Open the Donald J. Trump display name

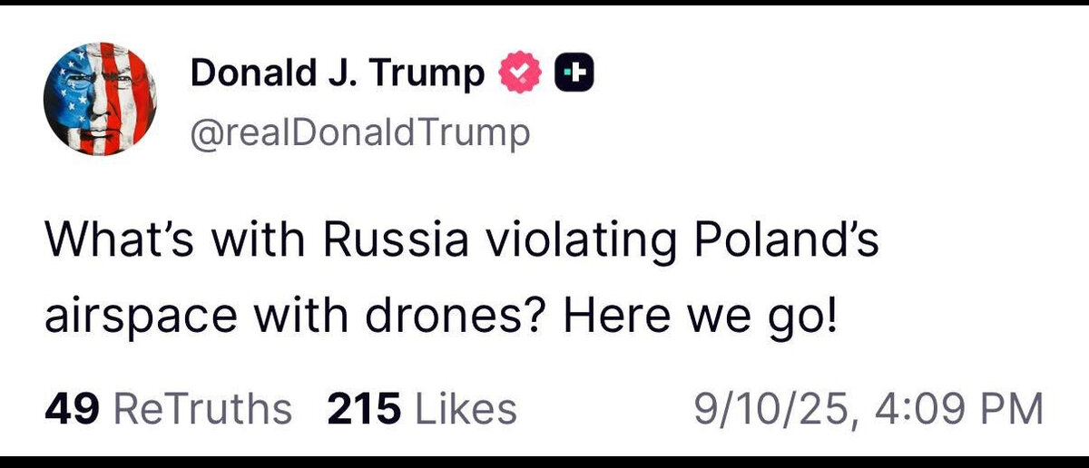(338, 73)
